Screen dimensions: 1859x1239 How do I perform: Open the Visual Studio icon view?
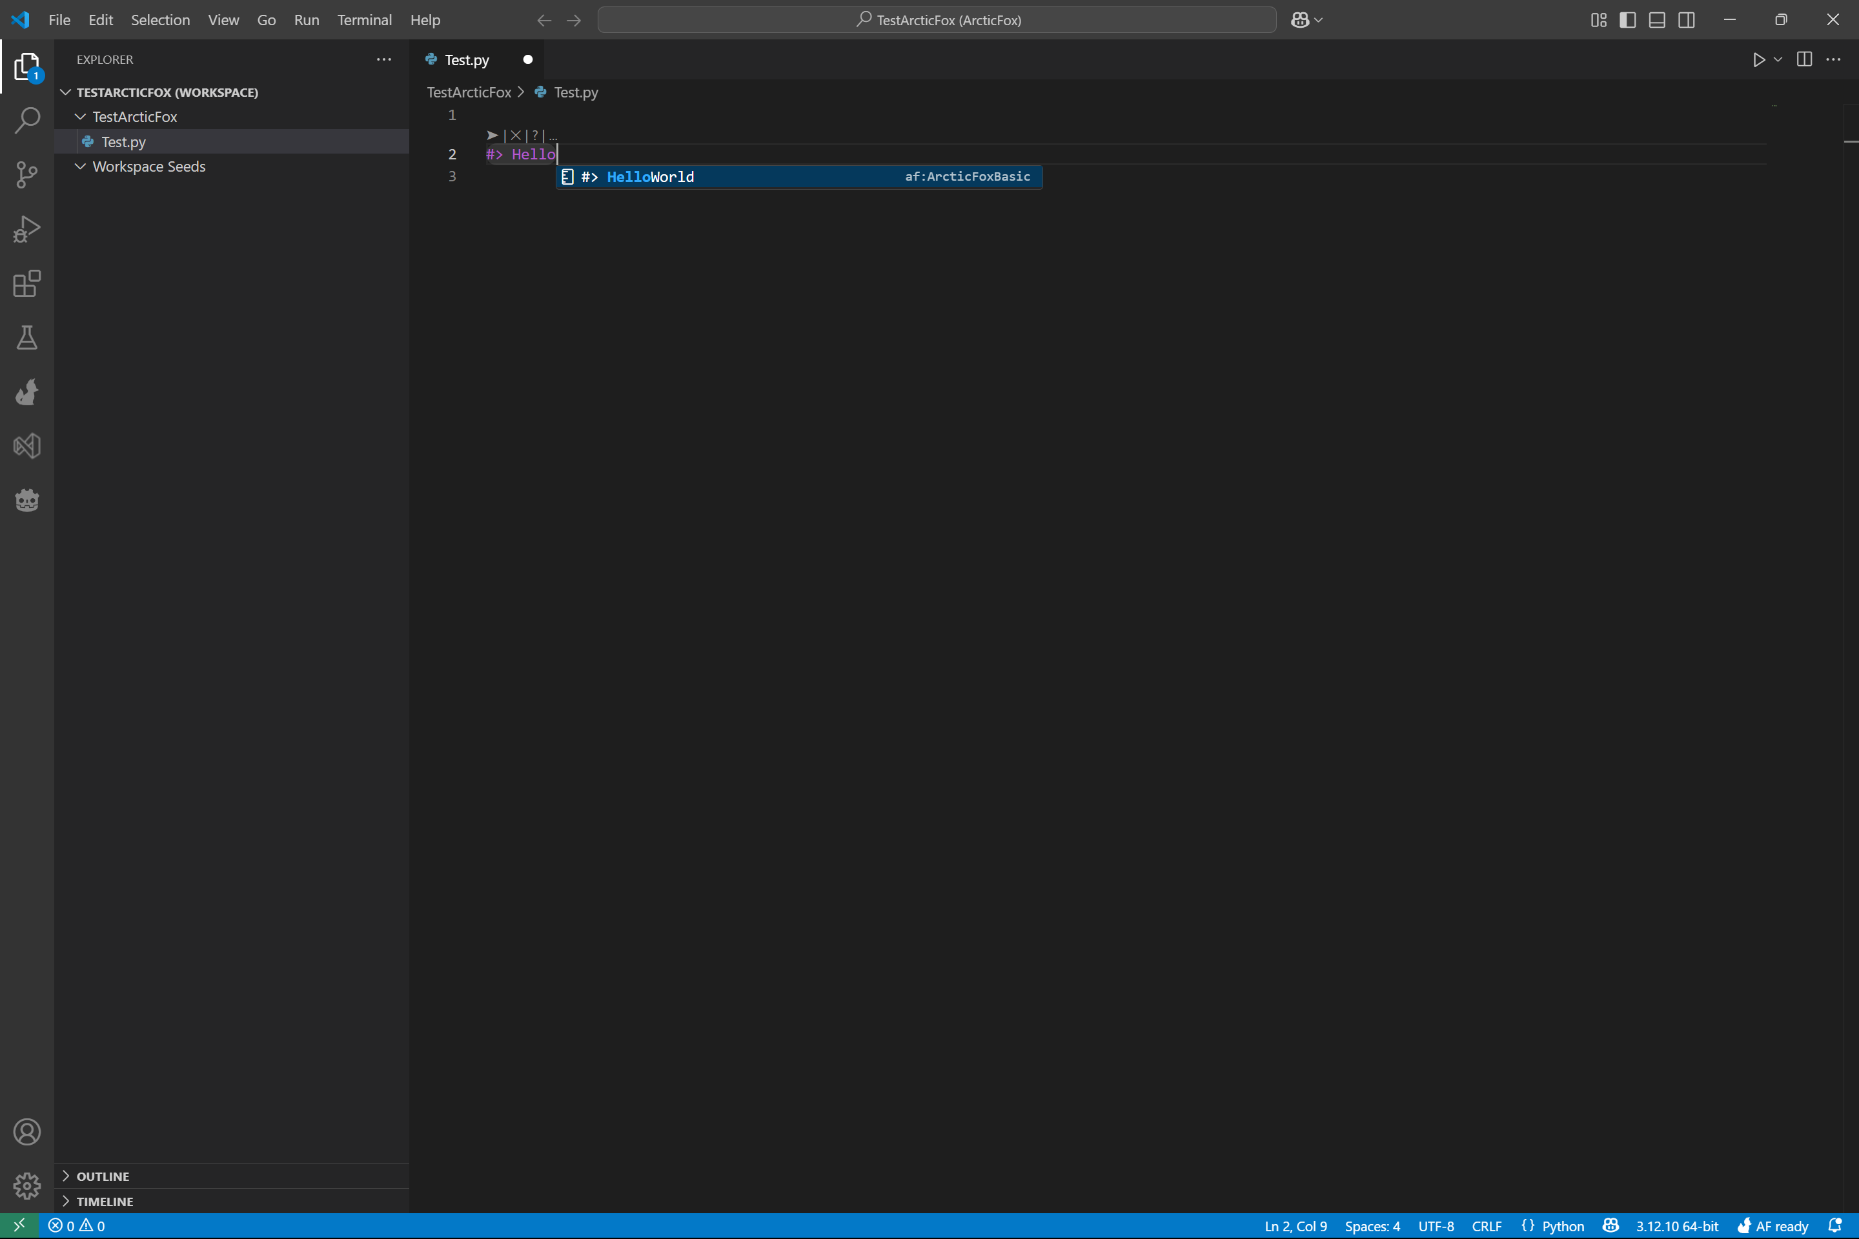point(27,446)
